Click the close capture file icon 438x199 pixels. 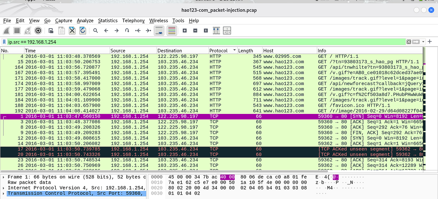[x=72, y=31]
